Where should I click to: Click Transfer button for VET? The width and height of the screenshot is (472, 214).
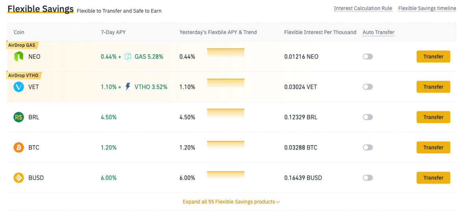pyautogui.click(x=433, y=87)
